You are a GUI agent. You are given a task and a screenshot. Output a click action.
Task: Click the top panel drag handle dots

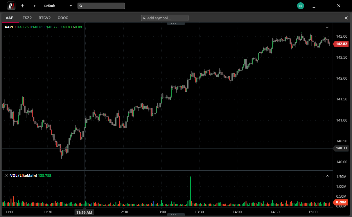[176, 23]
